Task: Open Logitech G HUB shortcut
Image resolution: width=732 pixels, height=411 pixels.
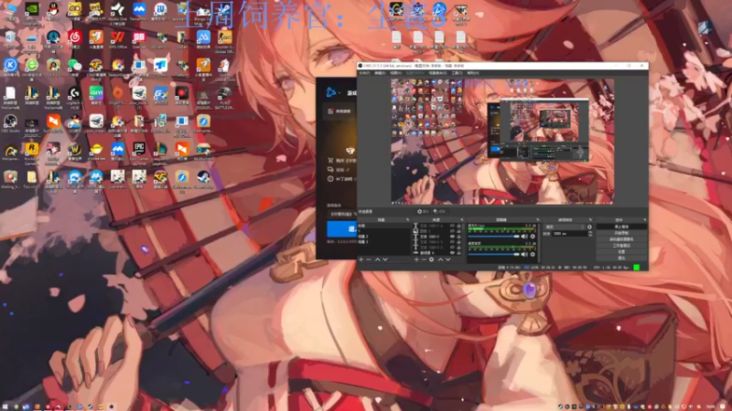Action: [x=75, y=93]
